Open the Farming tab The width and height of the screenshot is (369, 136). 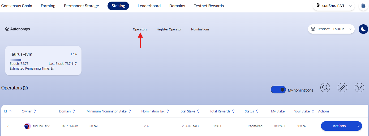click(x=48, y=6)
